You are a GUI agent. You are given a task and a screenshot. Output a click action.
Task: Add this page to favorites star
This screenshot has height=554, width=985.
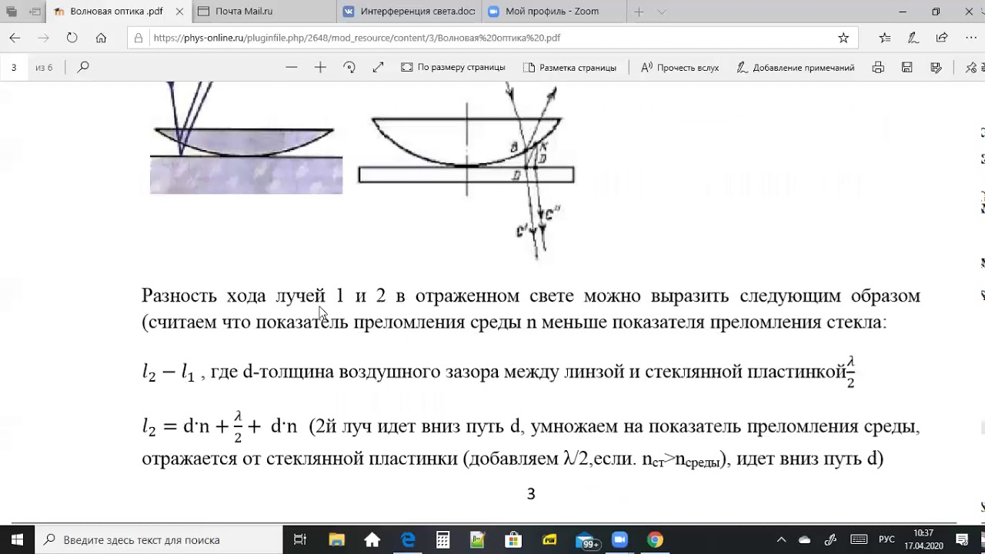[843, 38]
